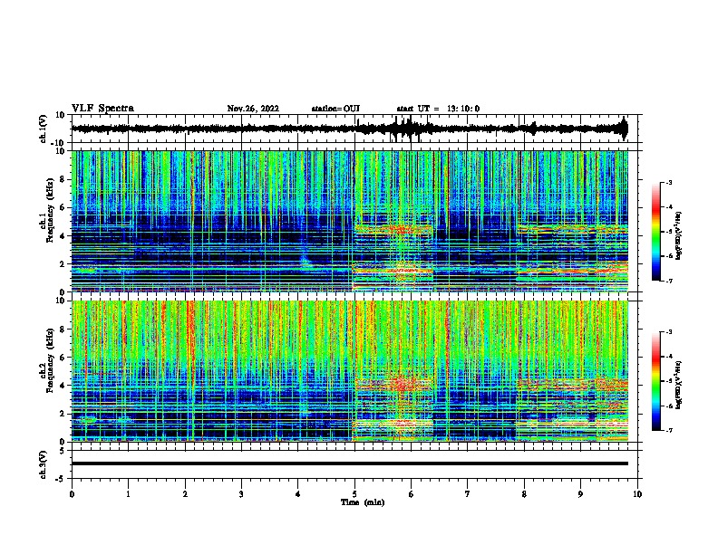Click the flat black ch.3 trace line

pyautogui.click(x=349, y=463)
